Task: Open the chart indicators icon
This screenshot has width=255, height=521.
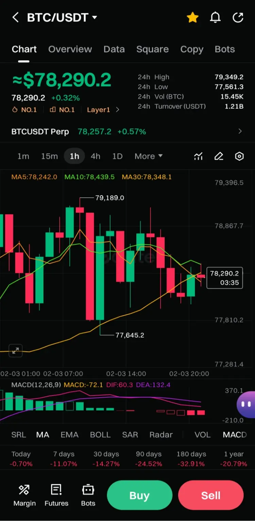Action: pyautogui.click(x=199, y=156)
